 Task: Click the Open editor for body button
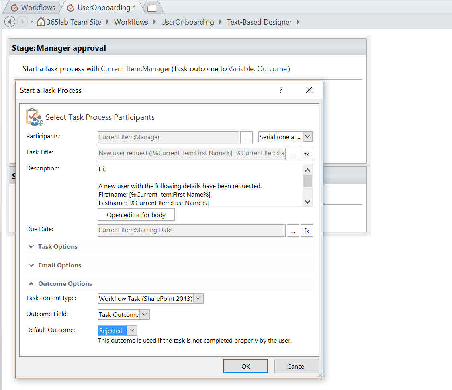[x=136, y=215]
